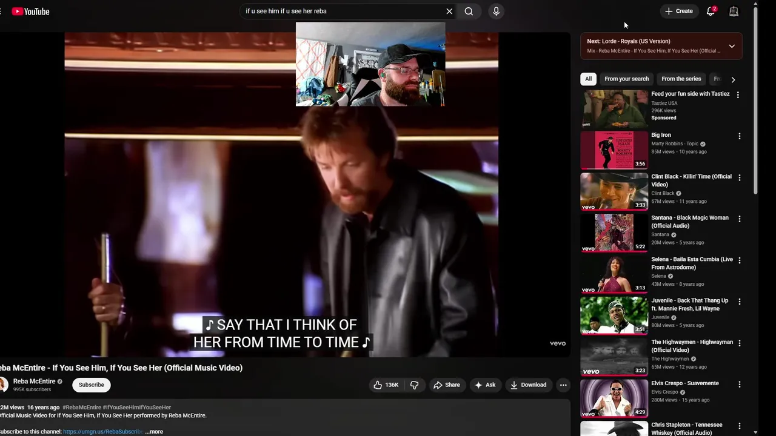Click The Highwaymen channel name
Viewport: 776px width, 436px height.
[x=670, y=359]
